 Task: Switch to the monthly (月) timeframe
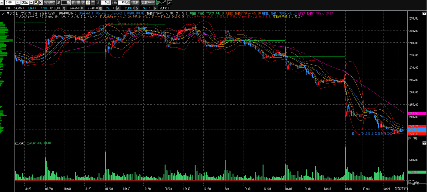point(83,2)
